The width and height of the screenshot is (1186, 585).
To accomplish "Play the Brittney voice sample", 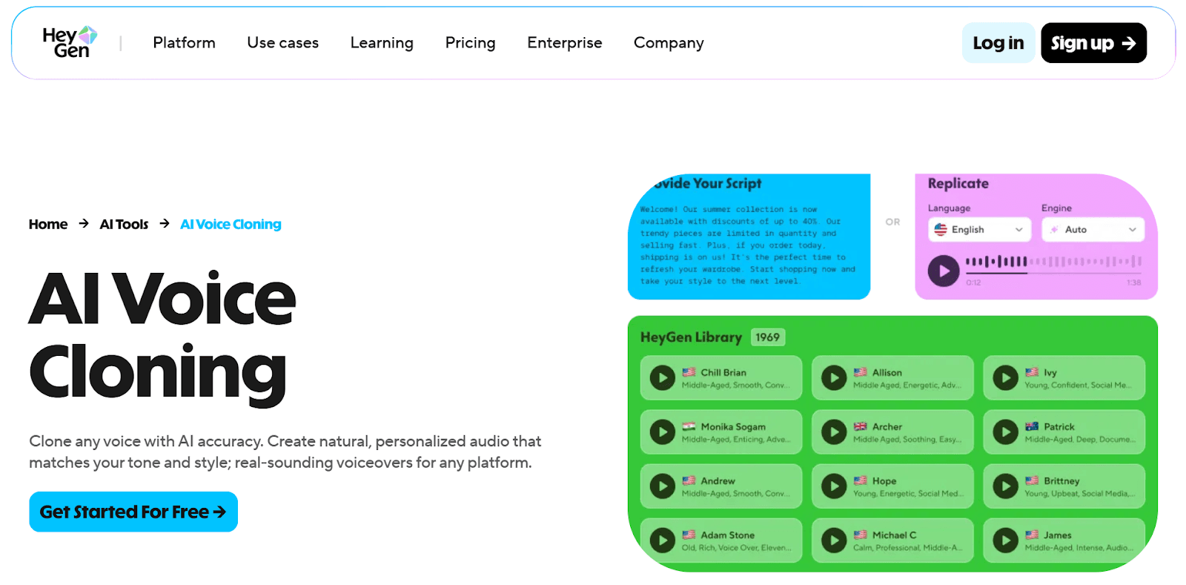I will [x=1005, y=486].
